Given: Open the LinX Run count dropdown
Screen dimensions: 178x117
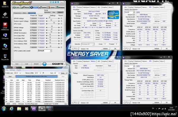Looking at the screenshot, I should pyautogui.click(x=59, y=73).
